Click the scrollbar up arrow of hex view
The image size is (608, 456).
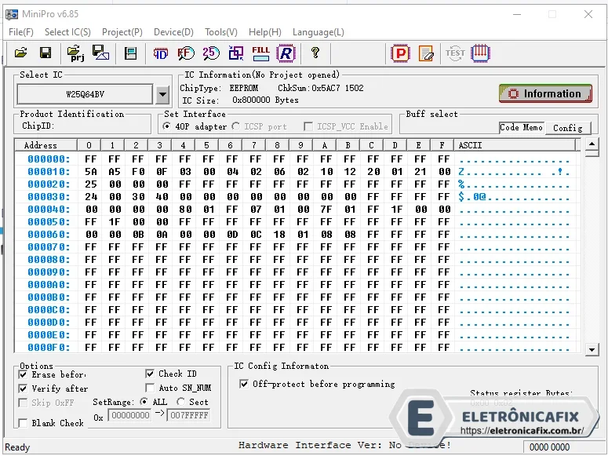point(592,144)
